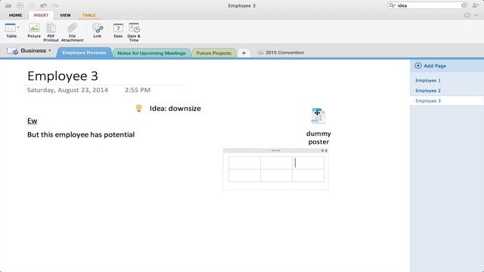Click the page time 2:55 PM
The image size is (484, 272).
138,90
